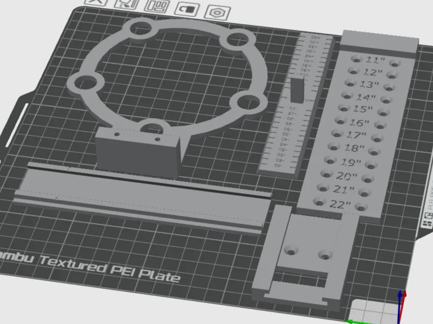Select the slider clamp with two holes
This screenshot has width=433, height=324.
pos(304,256)
